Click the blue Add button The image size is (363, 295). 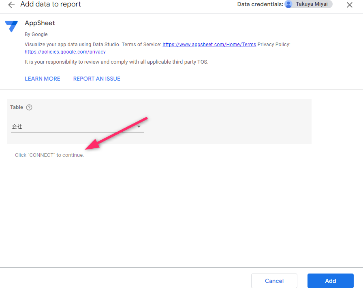(330, 281)
